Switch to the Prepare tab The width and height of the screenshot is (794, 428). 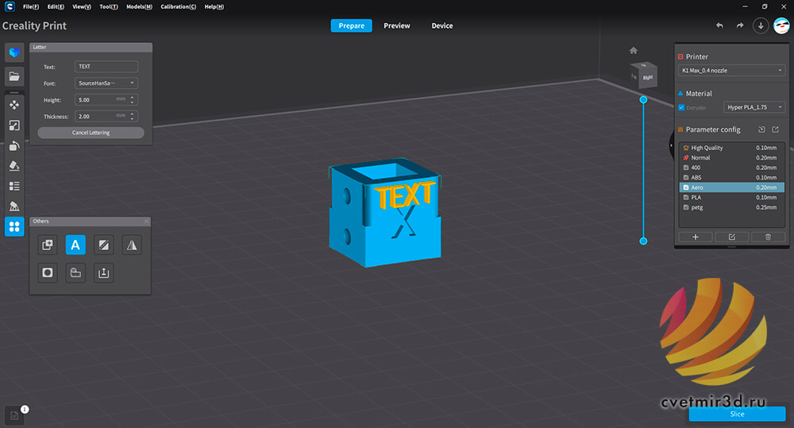352,26
